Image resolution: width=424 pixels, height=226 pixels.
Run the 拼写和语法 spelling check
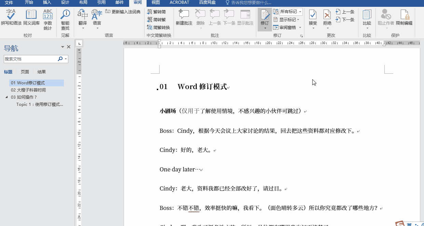(x=11, y=17)
